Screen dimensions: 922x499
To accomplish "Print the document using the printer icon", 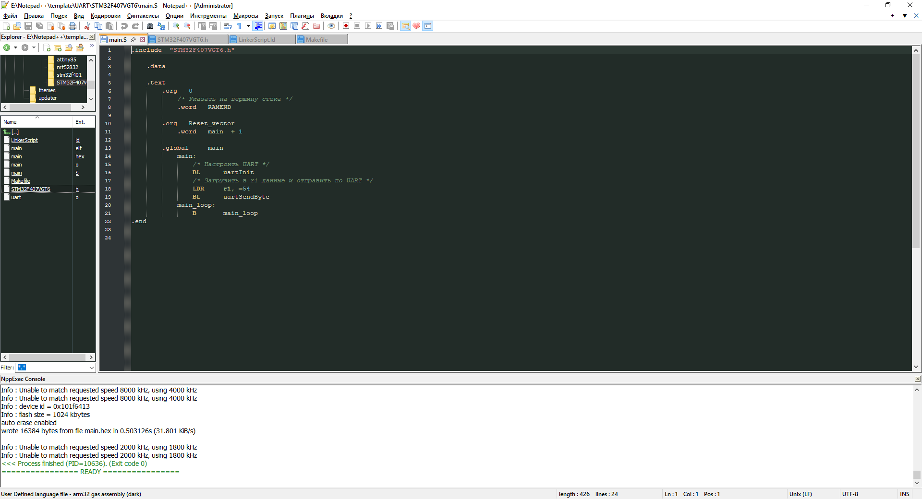I will 73,26.
